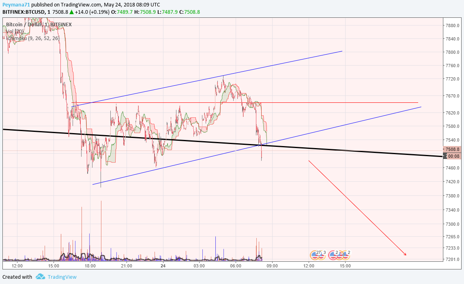Click the bold 24 date label on time axis
The height and width of the screenshot is (284, 464).
tap(163, 266)
